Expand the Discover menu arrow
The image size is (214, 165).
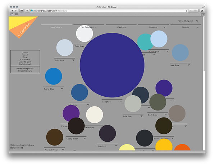(165, 27)
